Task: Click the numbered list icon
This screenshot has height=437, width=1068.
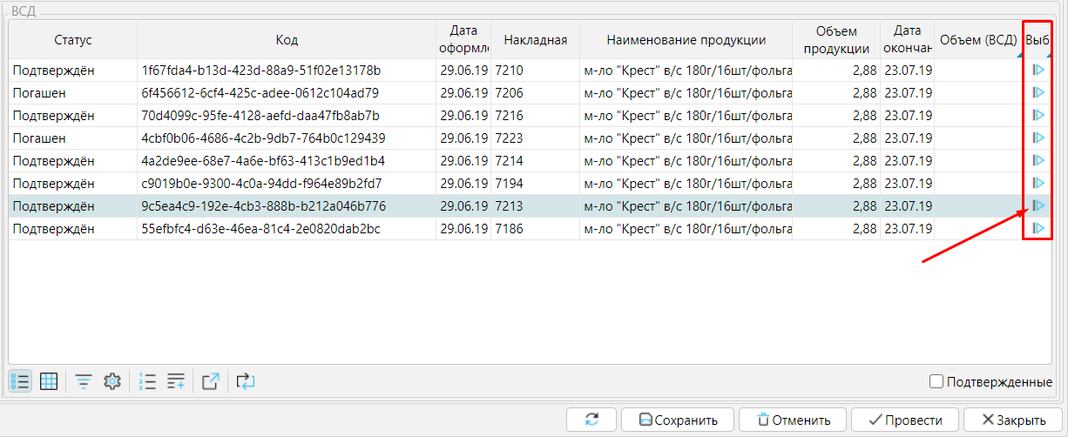Action: coord(148,381)
